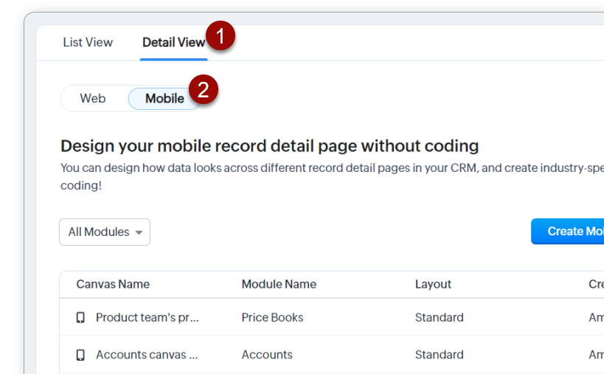Select the Mobile view toggle
The height and width of the screenshot is (374, 604).
click(x=164, y=99)
